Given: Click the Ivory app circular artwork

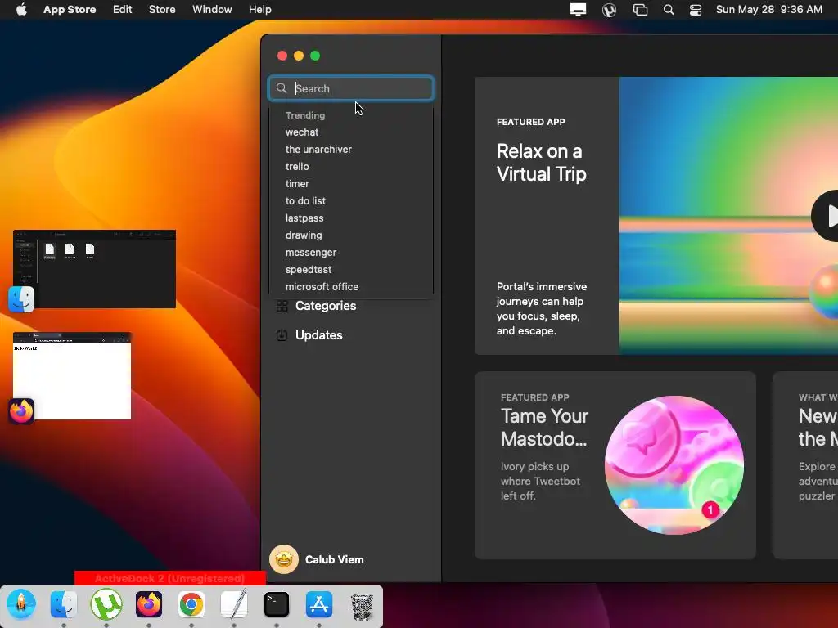Looking at the screenshot, I should click(x=674, y=465).
